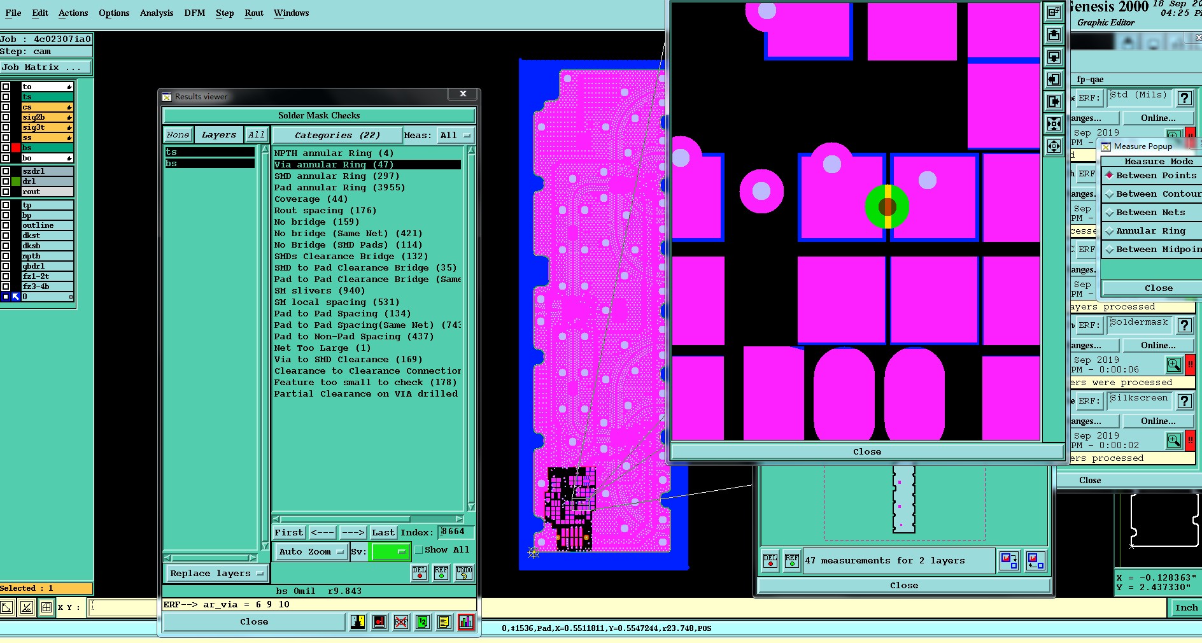Toggle checkbox for layer 'outline'
The width and height of the screenshot is (1202, 643).
tap(6, 225)
